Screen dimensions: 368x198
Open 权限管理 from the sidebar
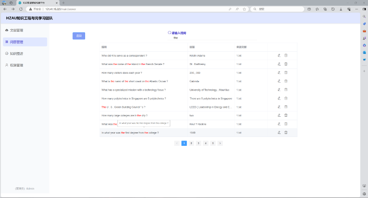point(16,65)
